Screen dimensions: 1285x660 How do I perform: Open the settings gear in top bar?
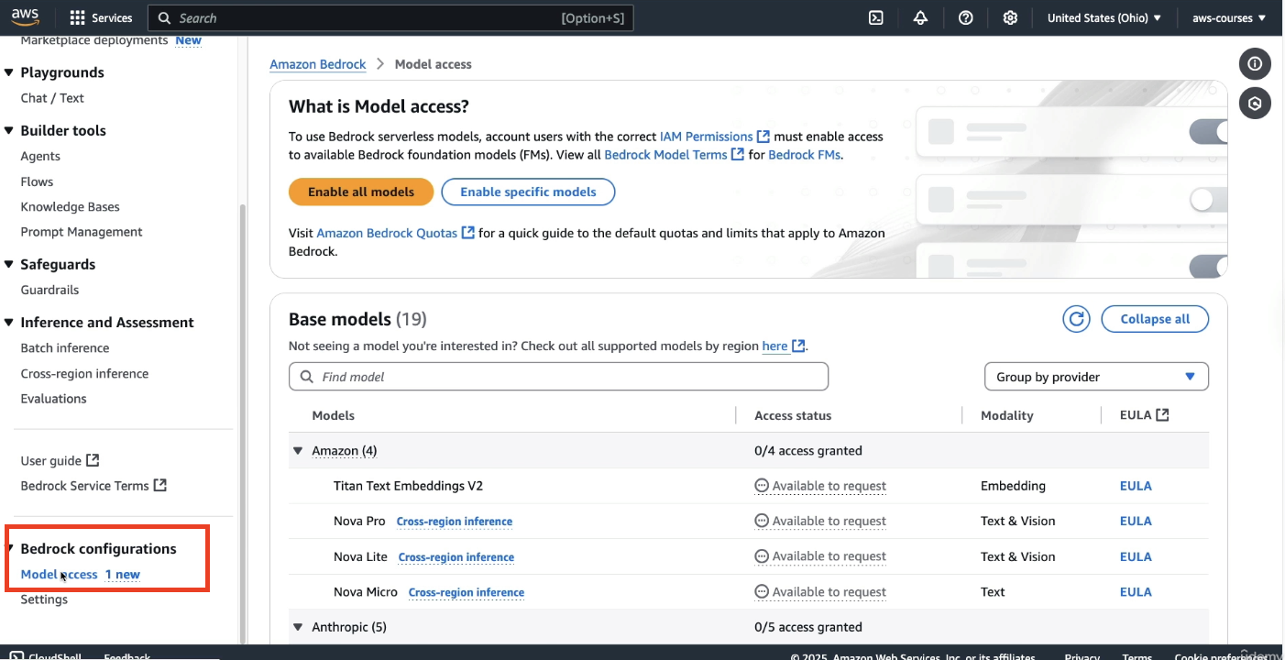(x=1010, y=17)
